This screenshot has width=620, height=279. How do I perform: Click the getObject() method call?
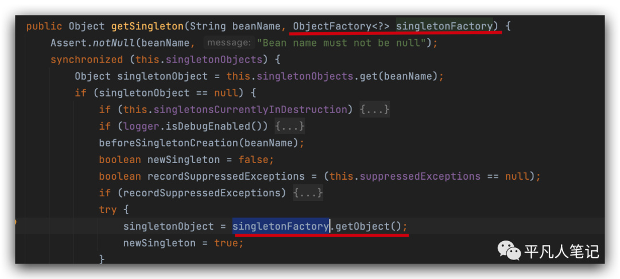367,226
